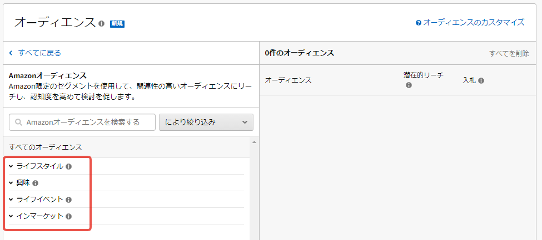Click info icon beside 入札 column
Screen dimensions: 542x240
481,80
